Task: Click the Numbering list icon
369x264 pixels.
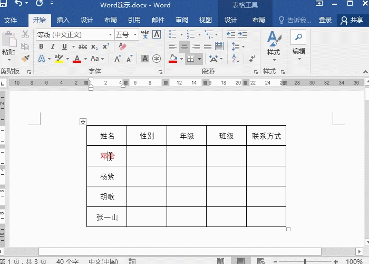Action: click(191, 34)
